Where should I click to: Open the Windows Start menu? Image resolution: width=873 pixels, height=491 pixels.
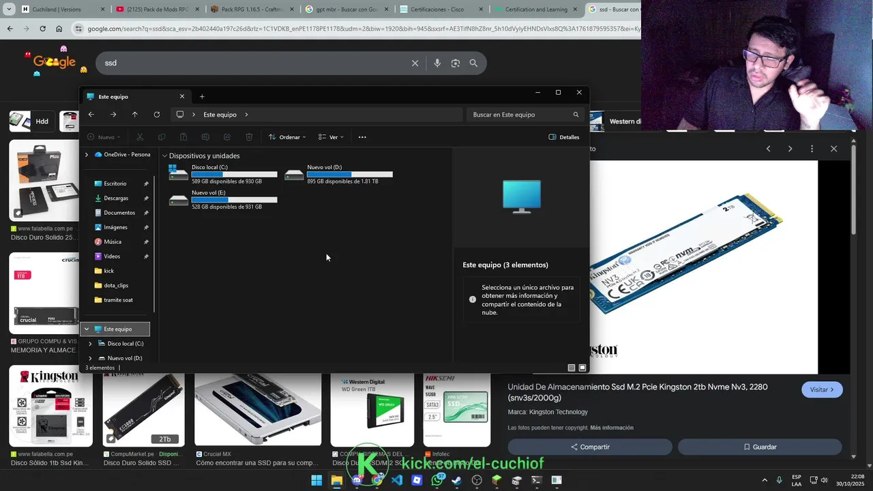(316, 480)
